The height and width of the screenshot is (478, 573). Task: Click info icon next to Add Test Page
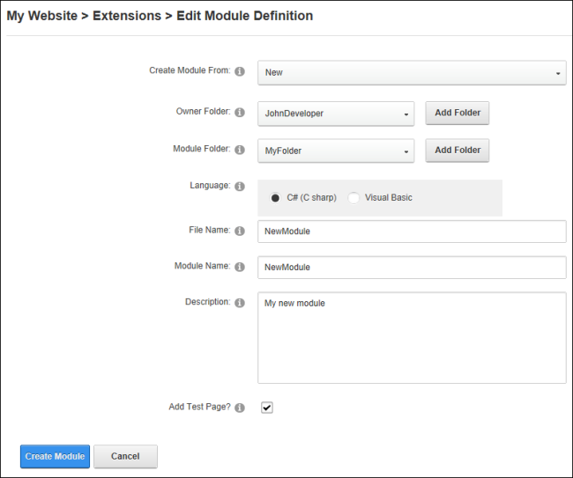(240, 408)
